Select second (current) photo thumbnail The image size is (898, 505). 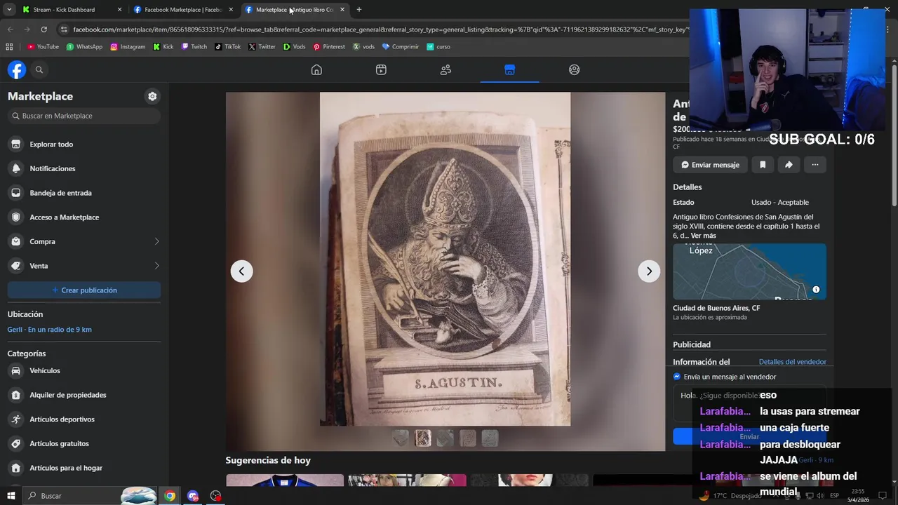pyautogui.click(x=423, y=438)
